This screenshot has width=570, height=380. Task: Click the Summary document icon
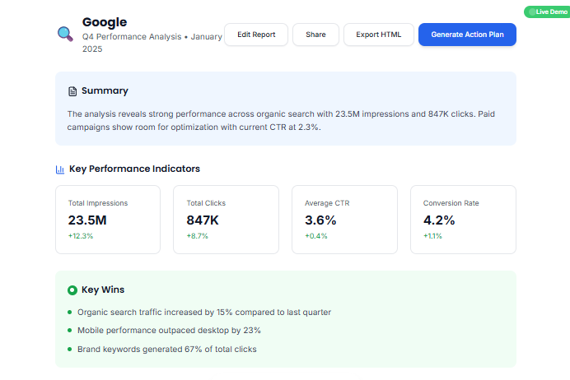[x=72, y=90]
